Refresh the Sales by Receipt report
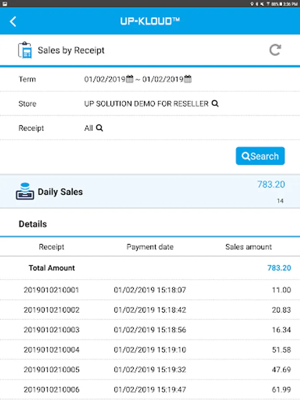The height and width of the screenshot is (400, 300). (275, 50)
